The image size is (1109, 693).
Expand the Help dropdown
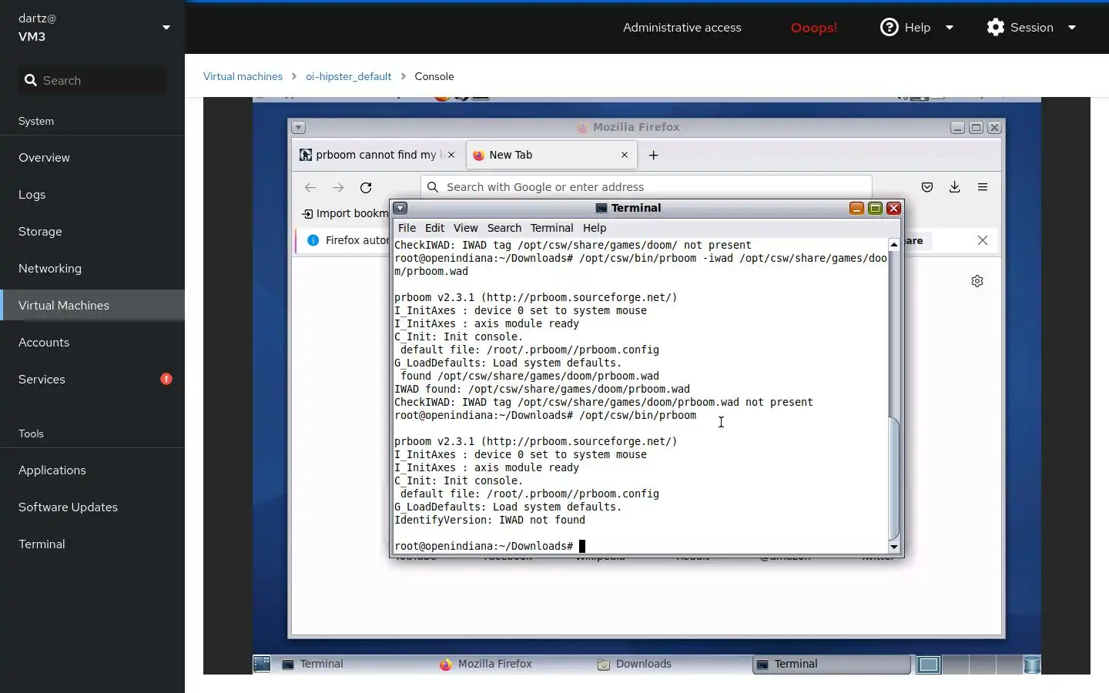(917, 27)
